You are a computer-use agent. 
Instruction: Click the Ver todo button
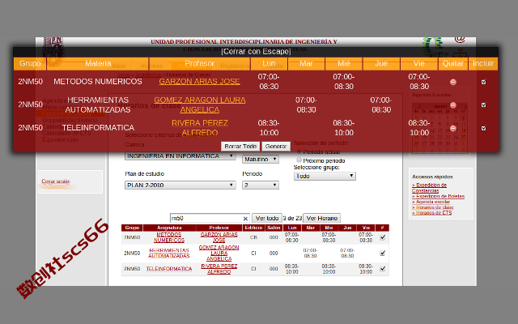tap(267, 218)
